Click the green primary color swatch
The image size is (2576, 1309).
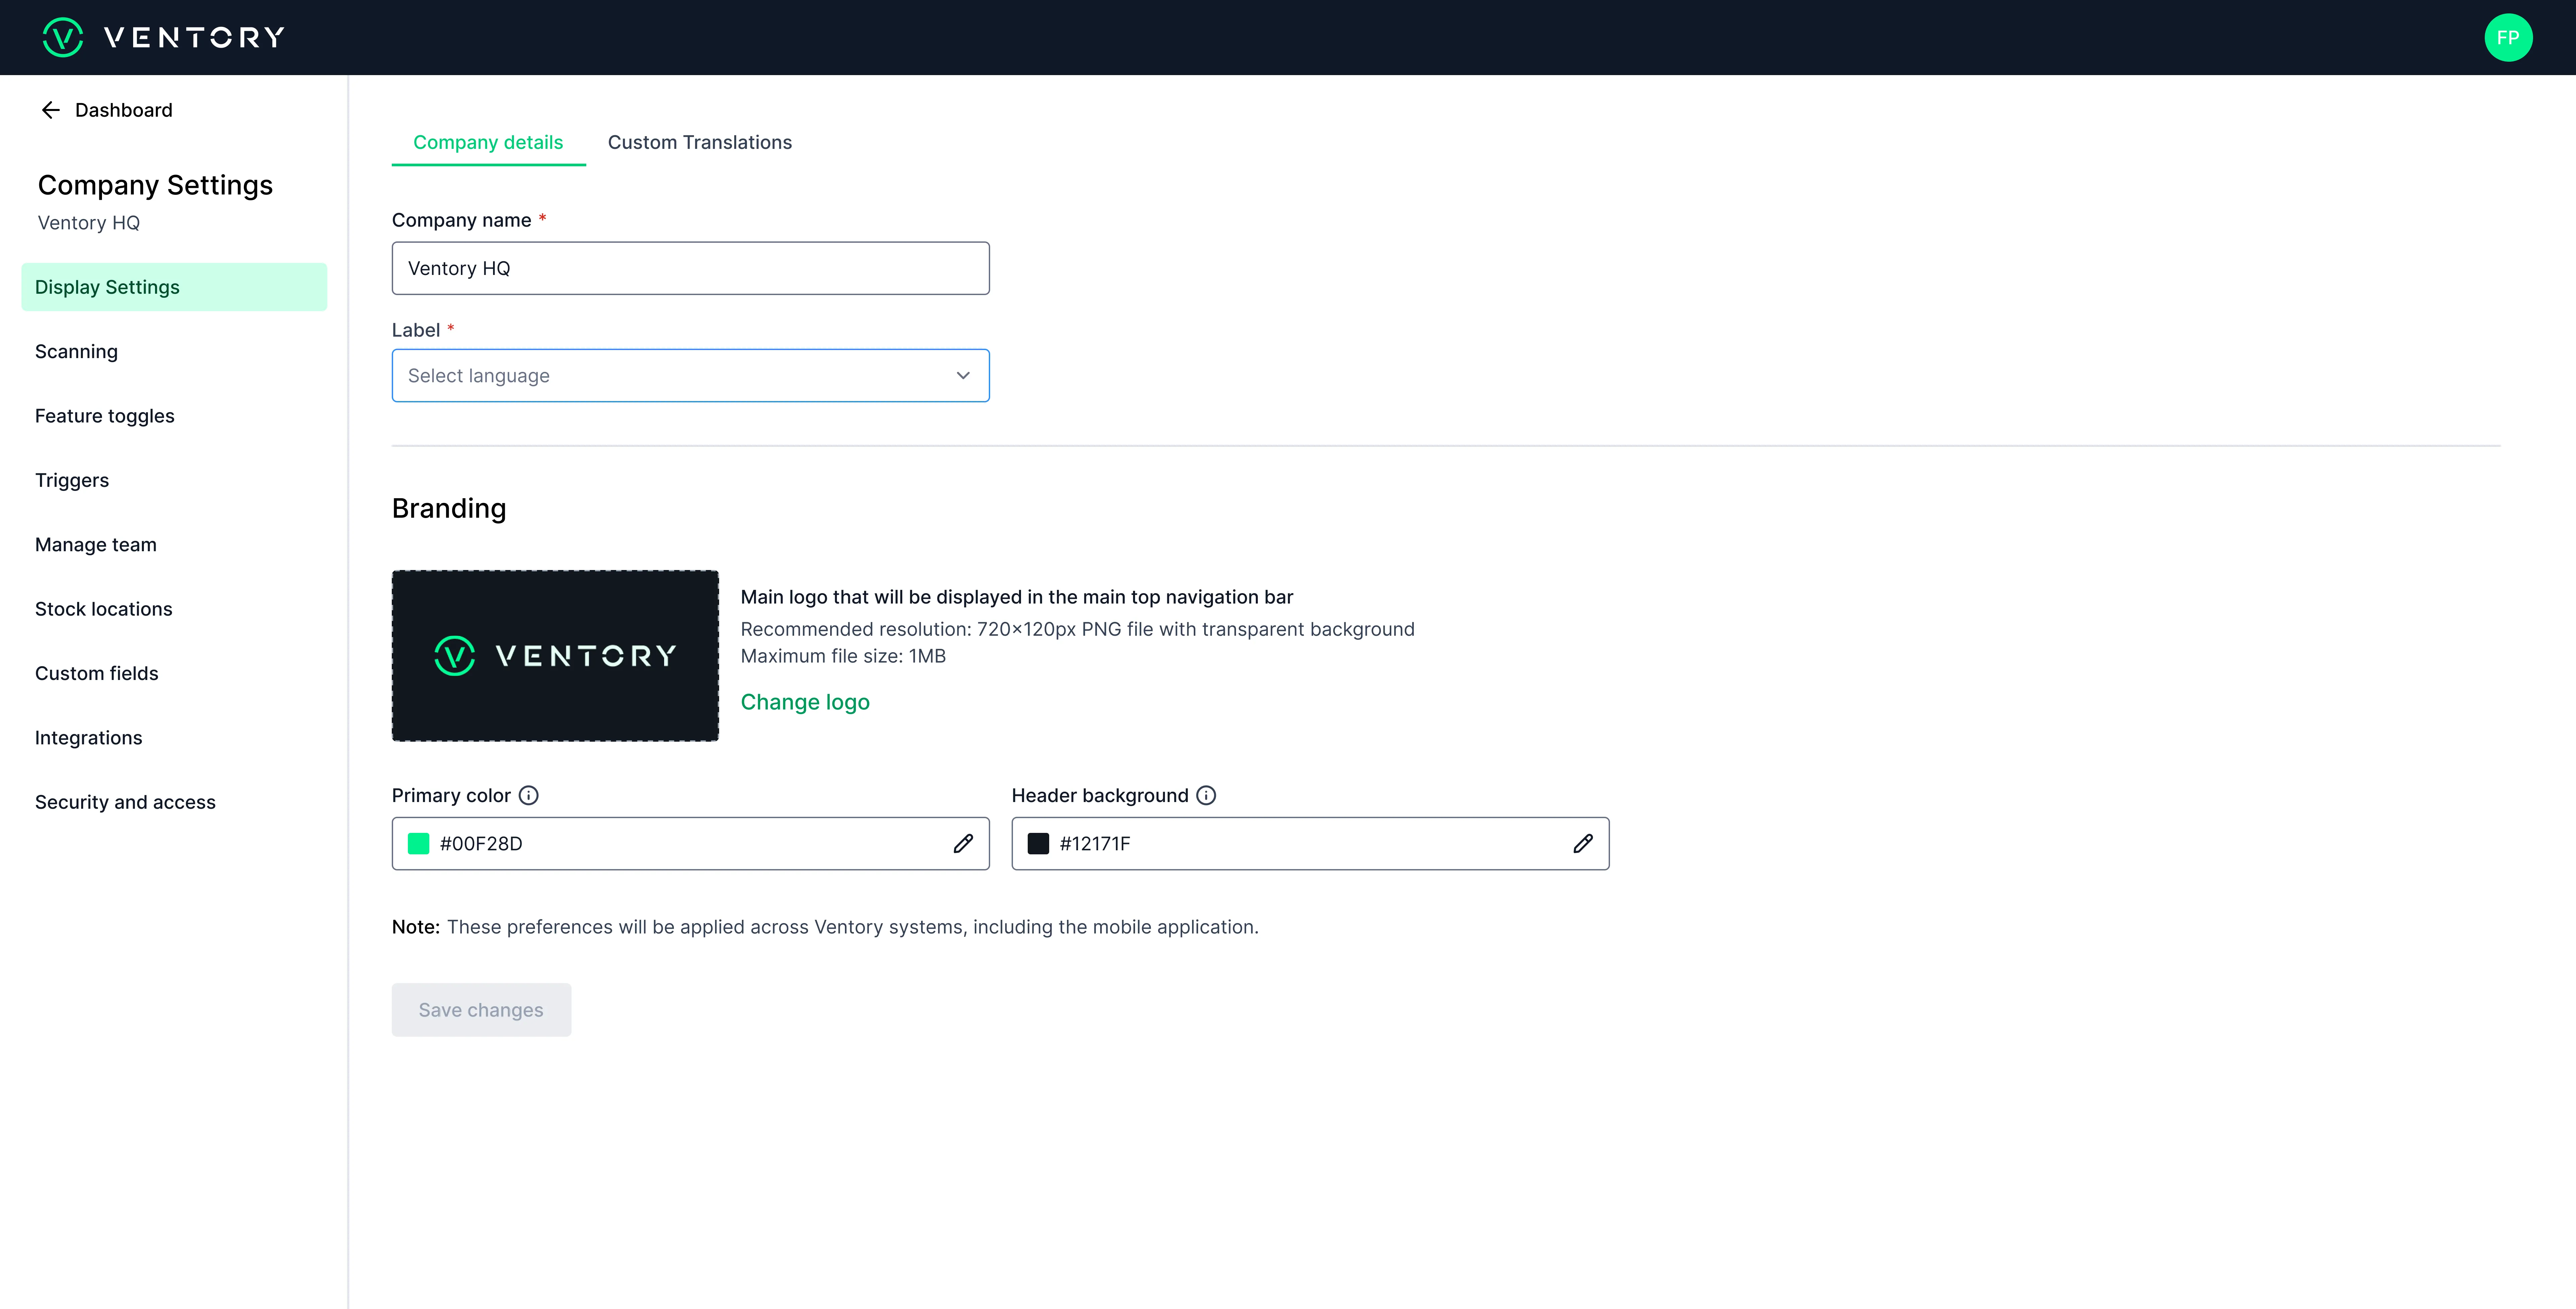click(x=418, y=843)
